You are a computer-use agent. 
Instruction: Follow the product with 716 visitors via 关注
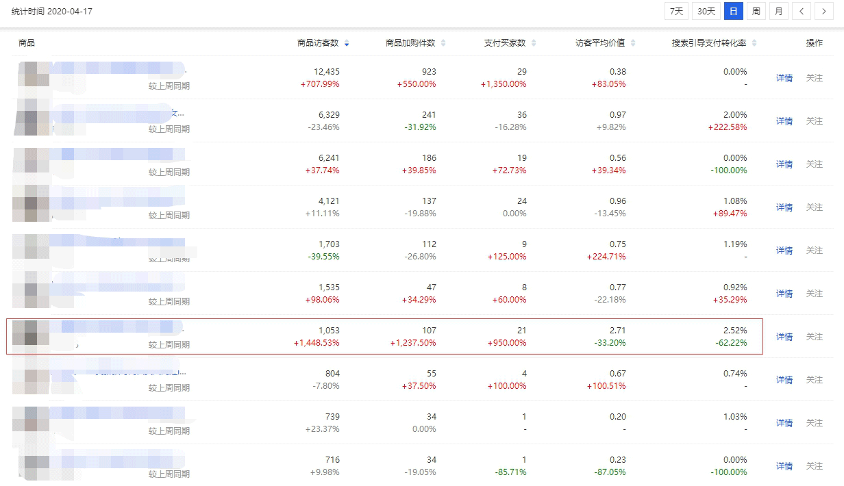tap(815, 466)
